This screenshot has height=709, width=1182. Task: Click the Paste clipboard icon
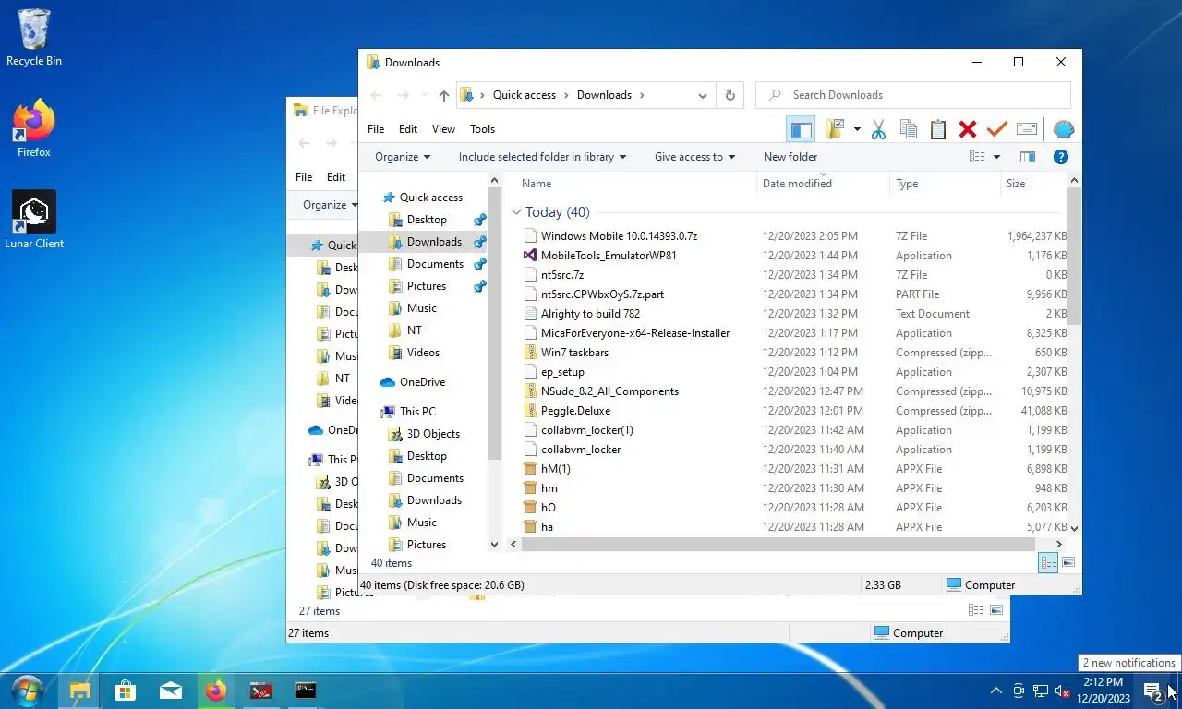point(938,130)
